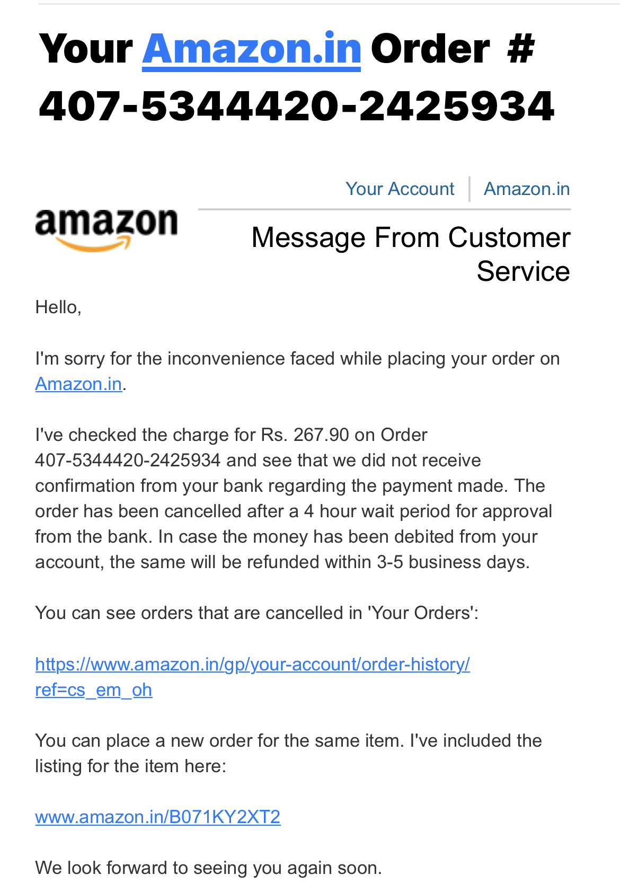Click the closing line about seeing you again

point(208,868)
